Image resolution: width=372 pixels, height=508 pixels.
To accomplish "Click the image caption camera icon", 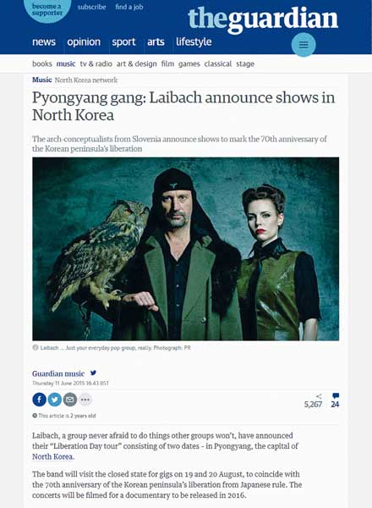I will coord(36,348).
